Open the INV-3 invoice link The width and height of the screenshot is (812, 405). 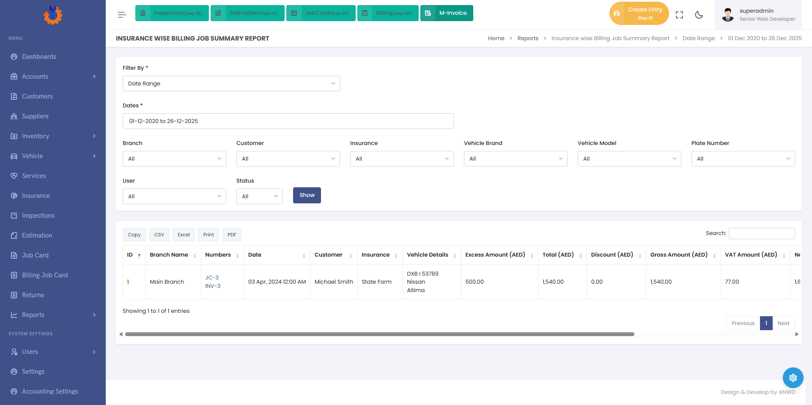213,286
